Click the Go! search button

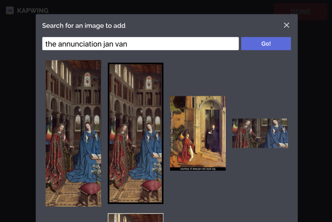tap(266, 44)
